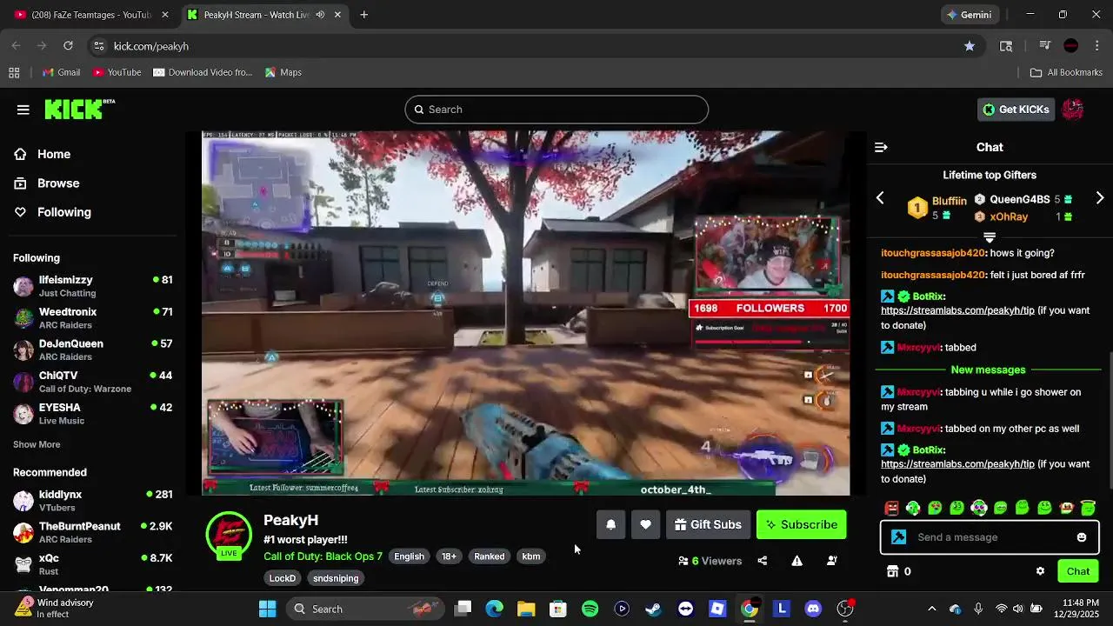Open the YouTube bookmark

click(117, 72)
